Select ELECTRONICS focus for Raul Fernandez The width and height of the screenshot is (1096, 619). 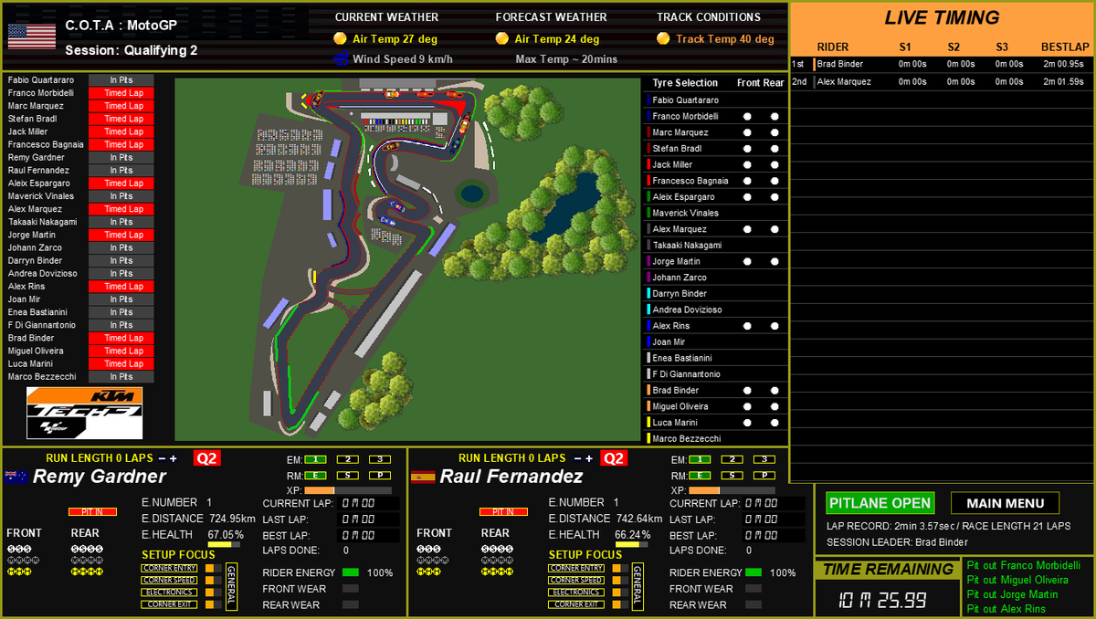(x=576, y=592)
